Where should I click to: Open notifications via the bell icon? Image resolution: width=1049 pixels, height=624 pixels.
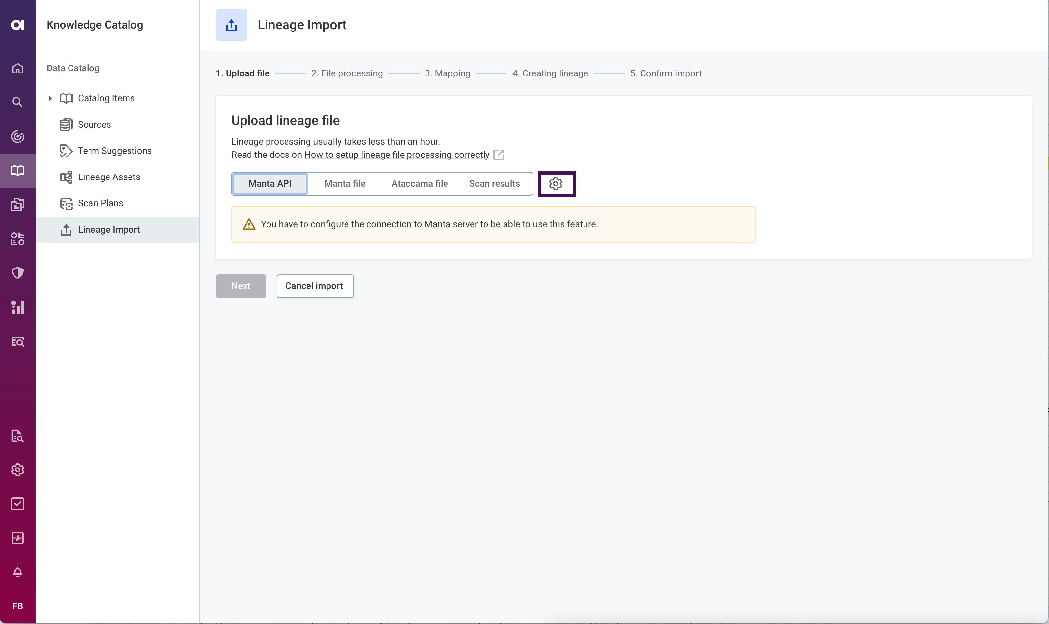18,572
